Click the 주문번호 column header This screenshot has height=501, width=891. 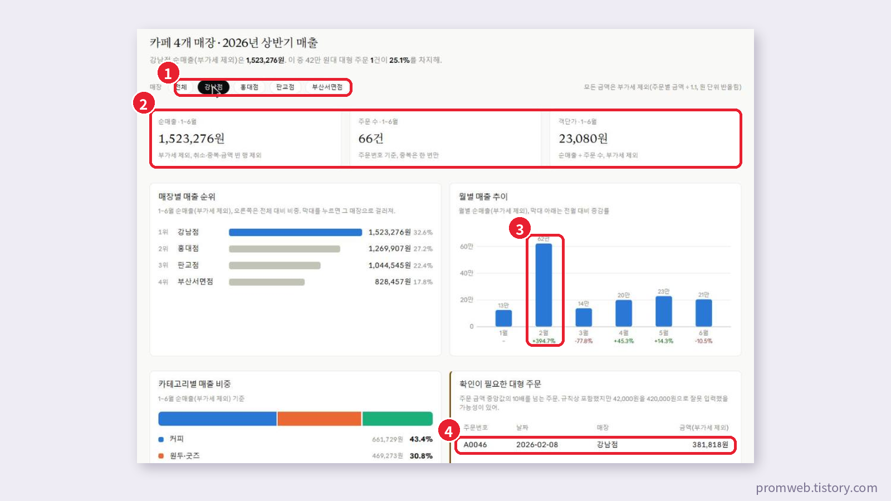point(476,428)
